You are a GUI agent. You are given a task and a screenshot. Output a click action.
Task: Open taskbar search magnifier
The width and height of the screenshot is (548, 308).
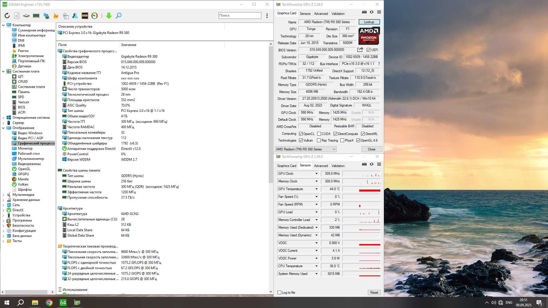click(x=21, y=303)
